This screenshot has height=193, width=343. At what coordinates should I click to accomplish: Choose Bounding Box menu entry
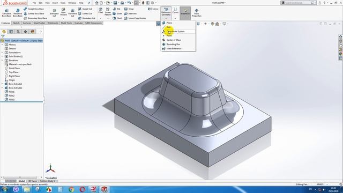pos(178,44)
